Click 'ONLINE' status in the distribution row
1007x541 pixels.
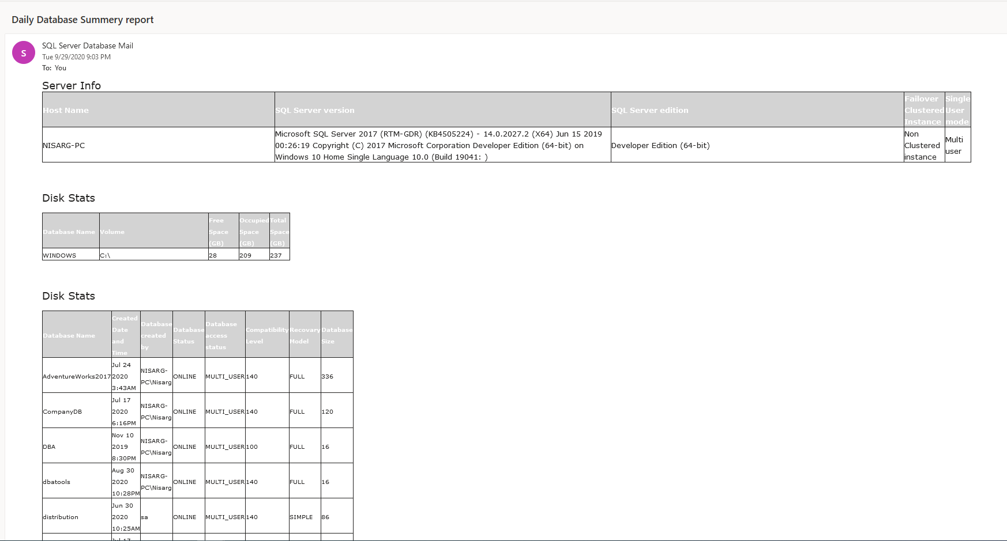coord(189,516)
